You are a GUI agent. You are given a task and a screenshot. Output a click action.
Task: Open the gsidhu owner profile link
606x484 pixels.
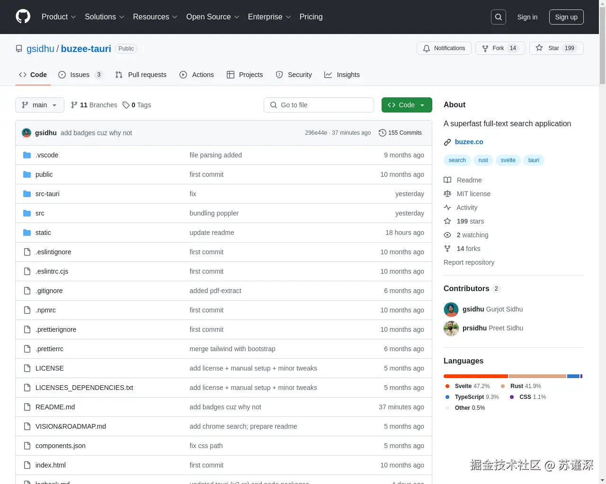pyautogui.click(x=40, y=49)
